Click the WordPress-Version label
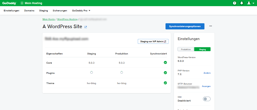257x110 pixels. click(187, 58)
